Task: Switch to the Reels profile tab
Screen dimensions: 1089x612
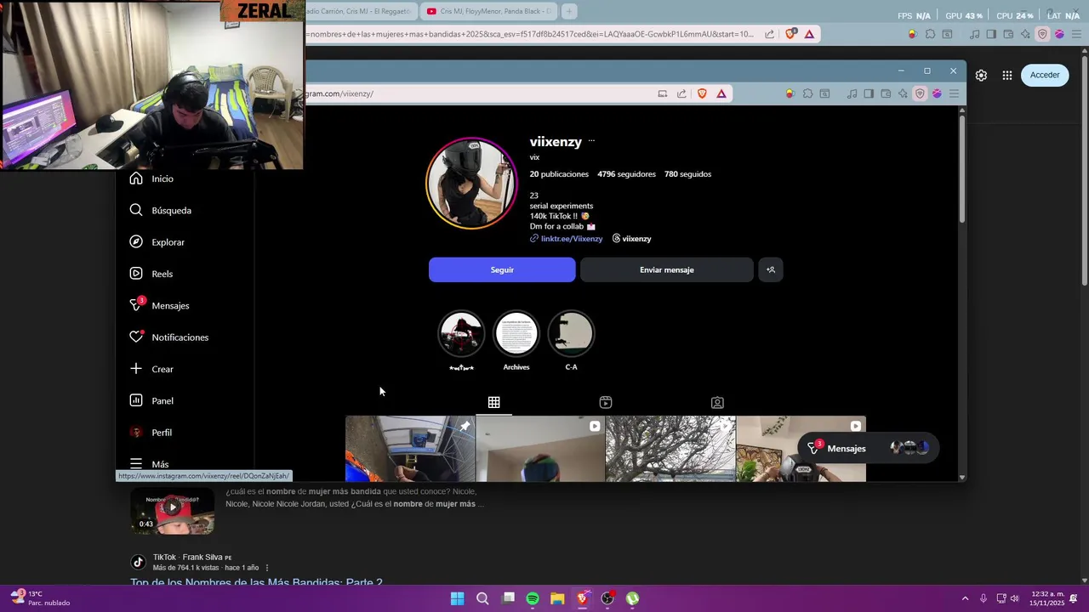Action: point(606,402)
